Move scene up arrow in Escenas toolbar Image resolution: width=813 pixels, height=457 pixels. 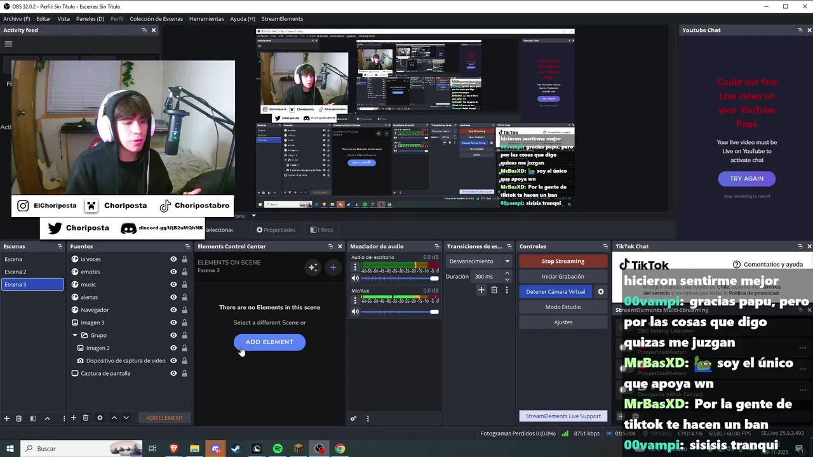pyautogui.click(x=47, y=418)
